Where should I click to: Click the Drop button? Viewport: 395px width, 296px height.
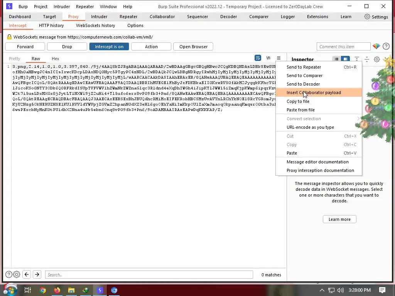(67, 47)
